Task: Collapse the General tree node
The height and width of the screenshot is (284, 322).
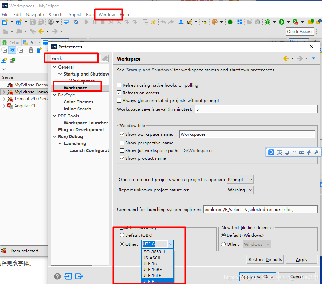Action: pos(55,67)
